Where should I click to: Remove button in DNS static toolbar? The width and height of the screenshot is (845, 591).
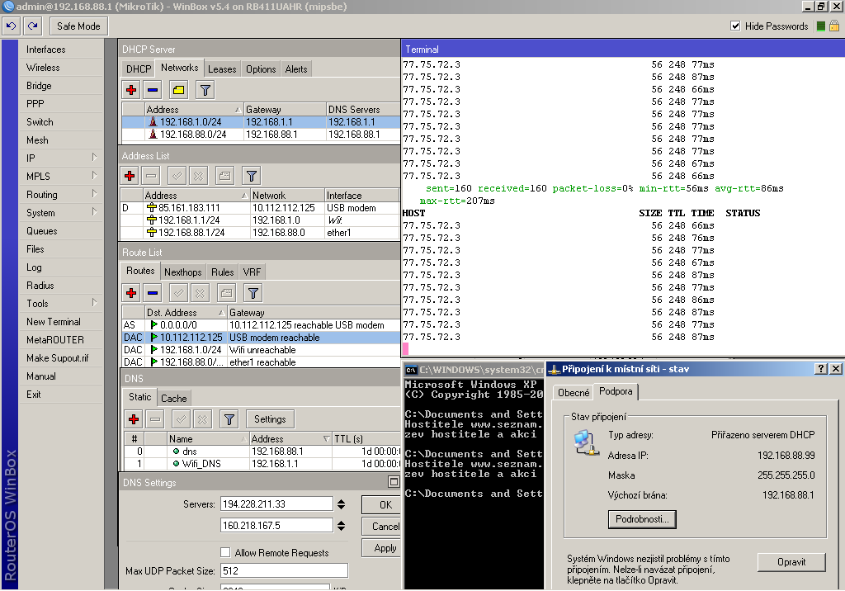(x=155, y=419)
